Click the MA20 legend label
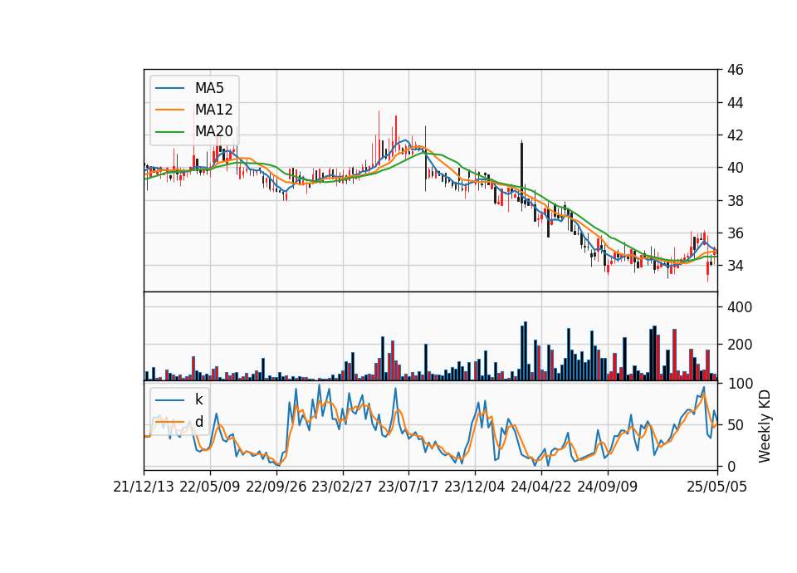797x573 pixels. [214, 131]
